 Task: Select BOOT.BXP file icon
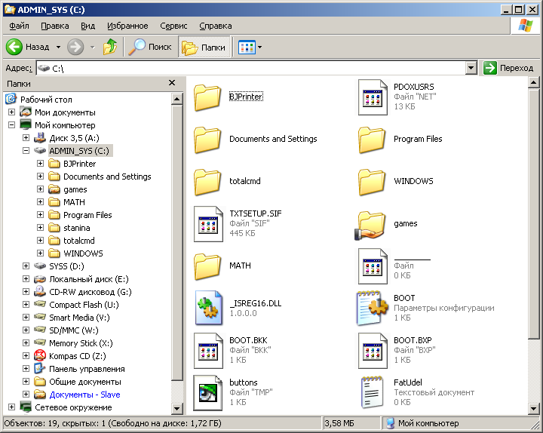(373, 351)
